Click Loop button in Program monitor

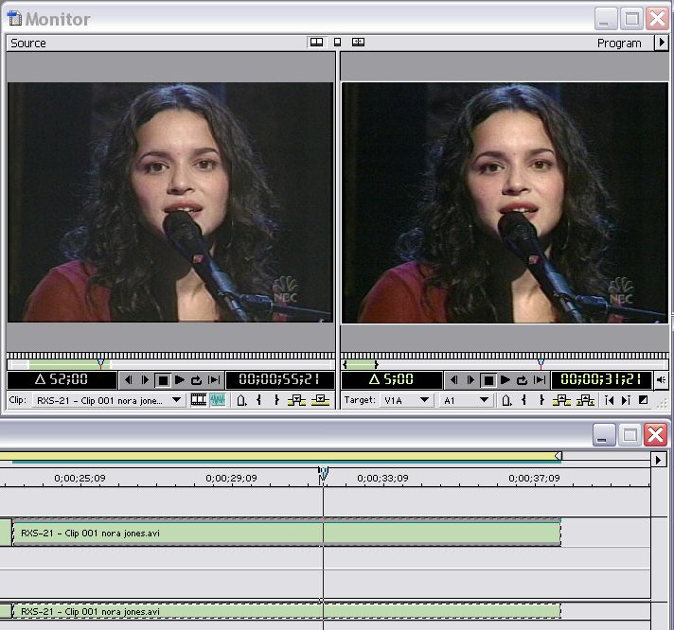click(x=522, y=380)
